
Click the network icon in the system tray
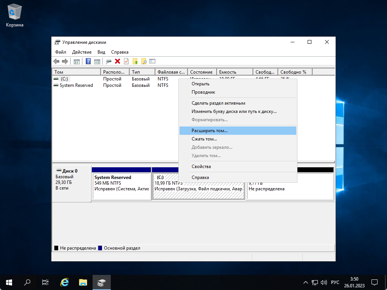click(x=314, y=282)
